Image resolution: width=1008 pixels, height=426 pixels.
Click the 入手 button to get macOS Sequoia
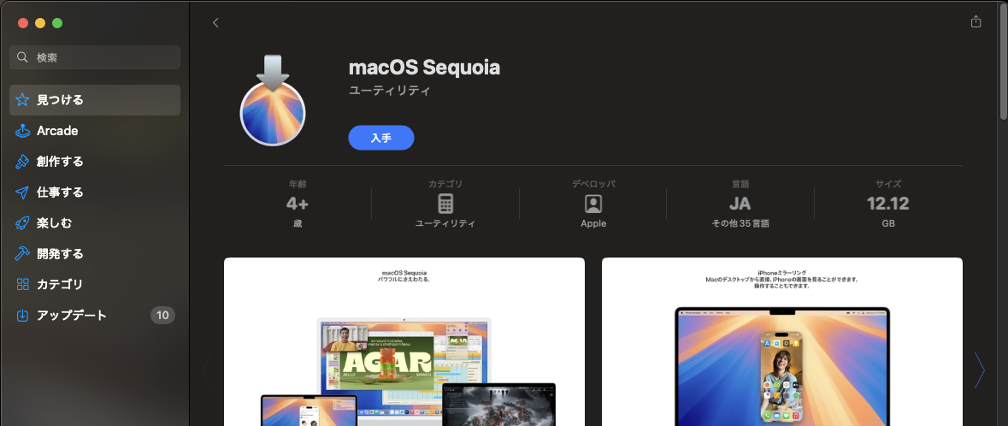click(381, 138)
